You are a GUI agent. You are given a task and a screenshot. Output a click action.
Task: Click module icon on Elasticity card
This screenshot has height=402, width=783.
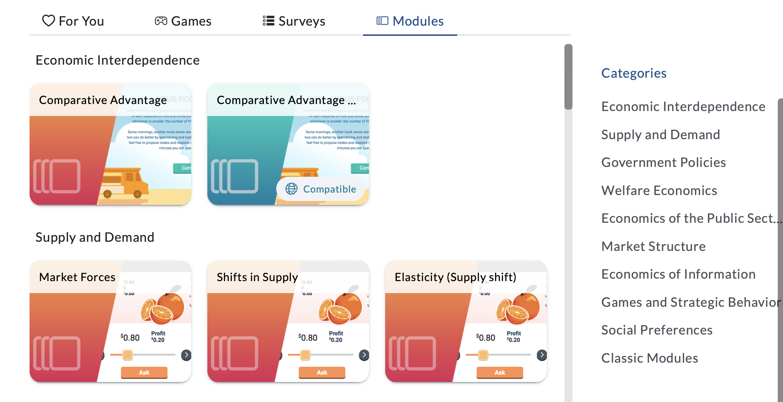413,353
